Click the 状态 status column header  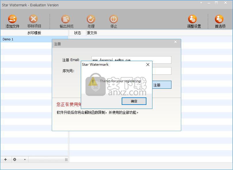coord(77,33)
